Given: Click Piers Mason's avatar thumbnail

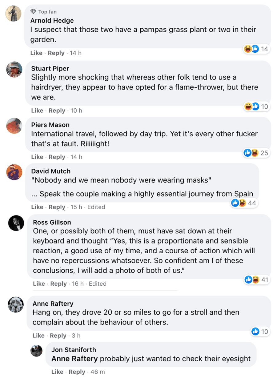Looking at the screenshot, I should pos(14,126).
